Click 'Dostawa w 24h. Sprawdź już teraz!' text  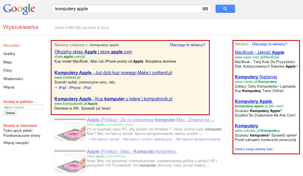(82, 108)
